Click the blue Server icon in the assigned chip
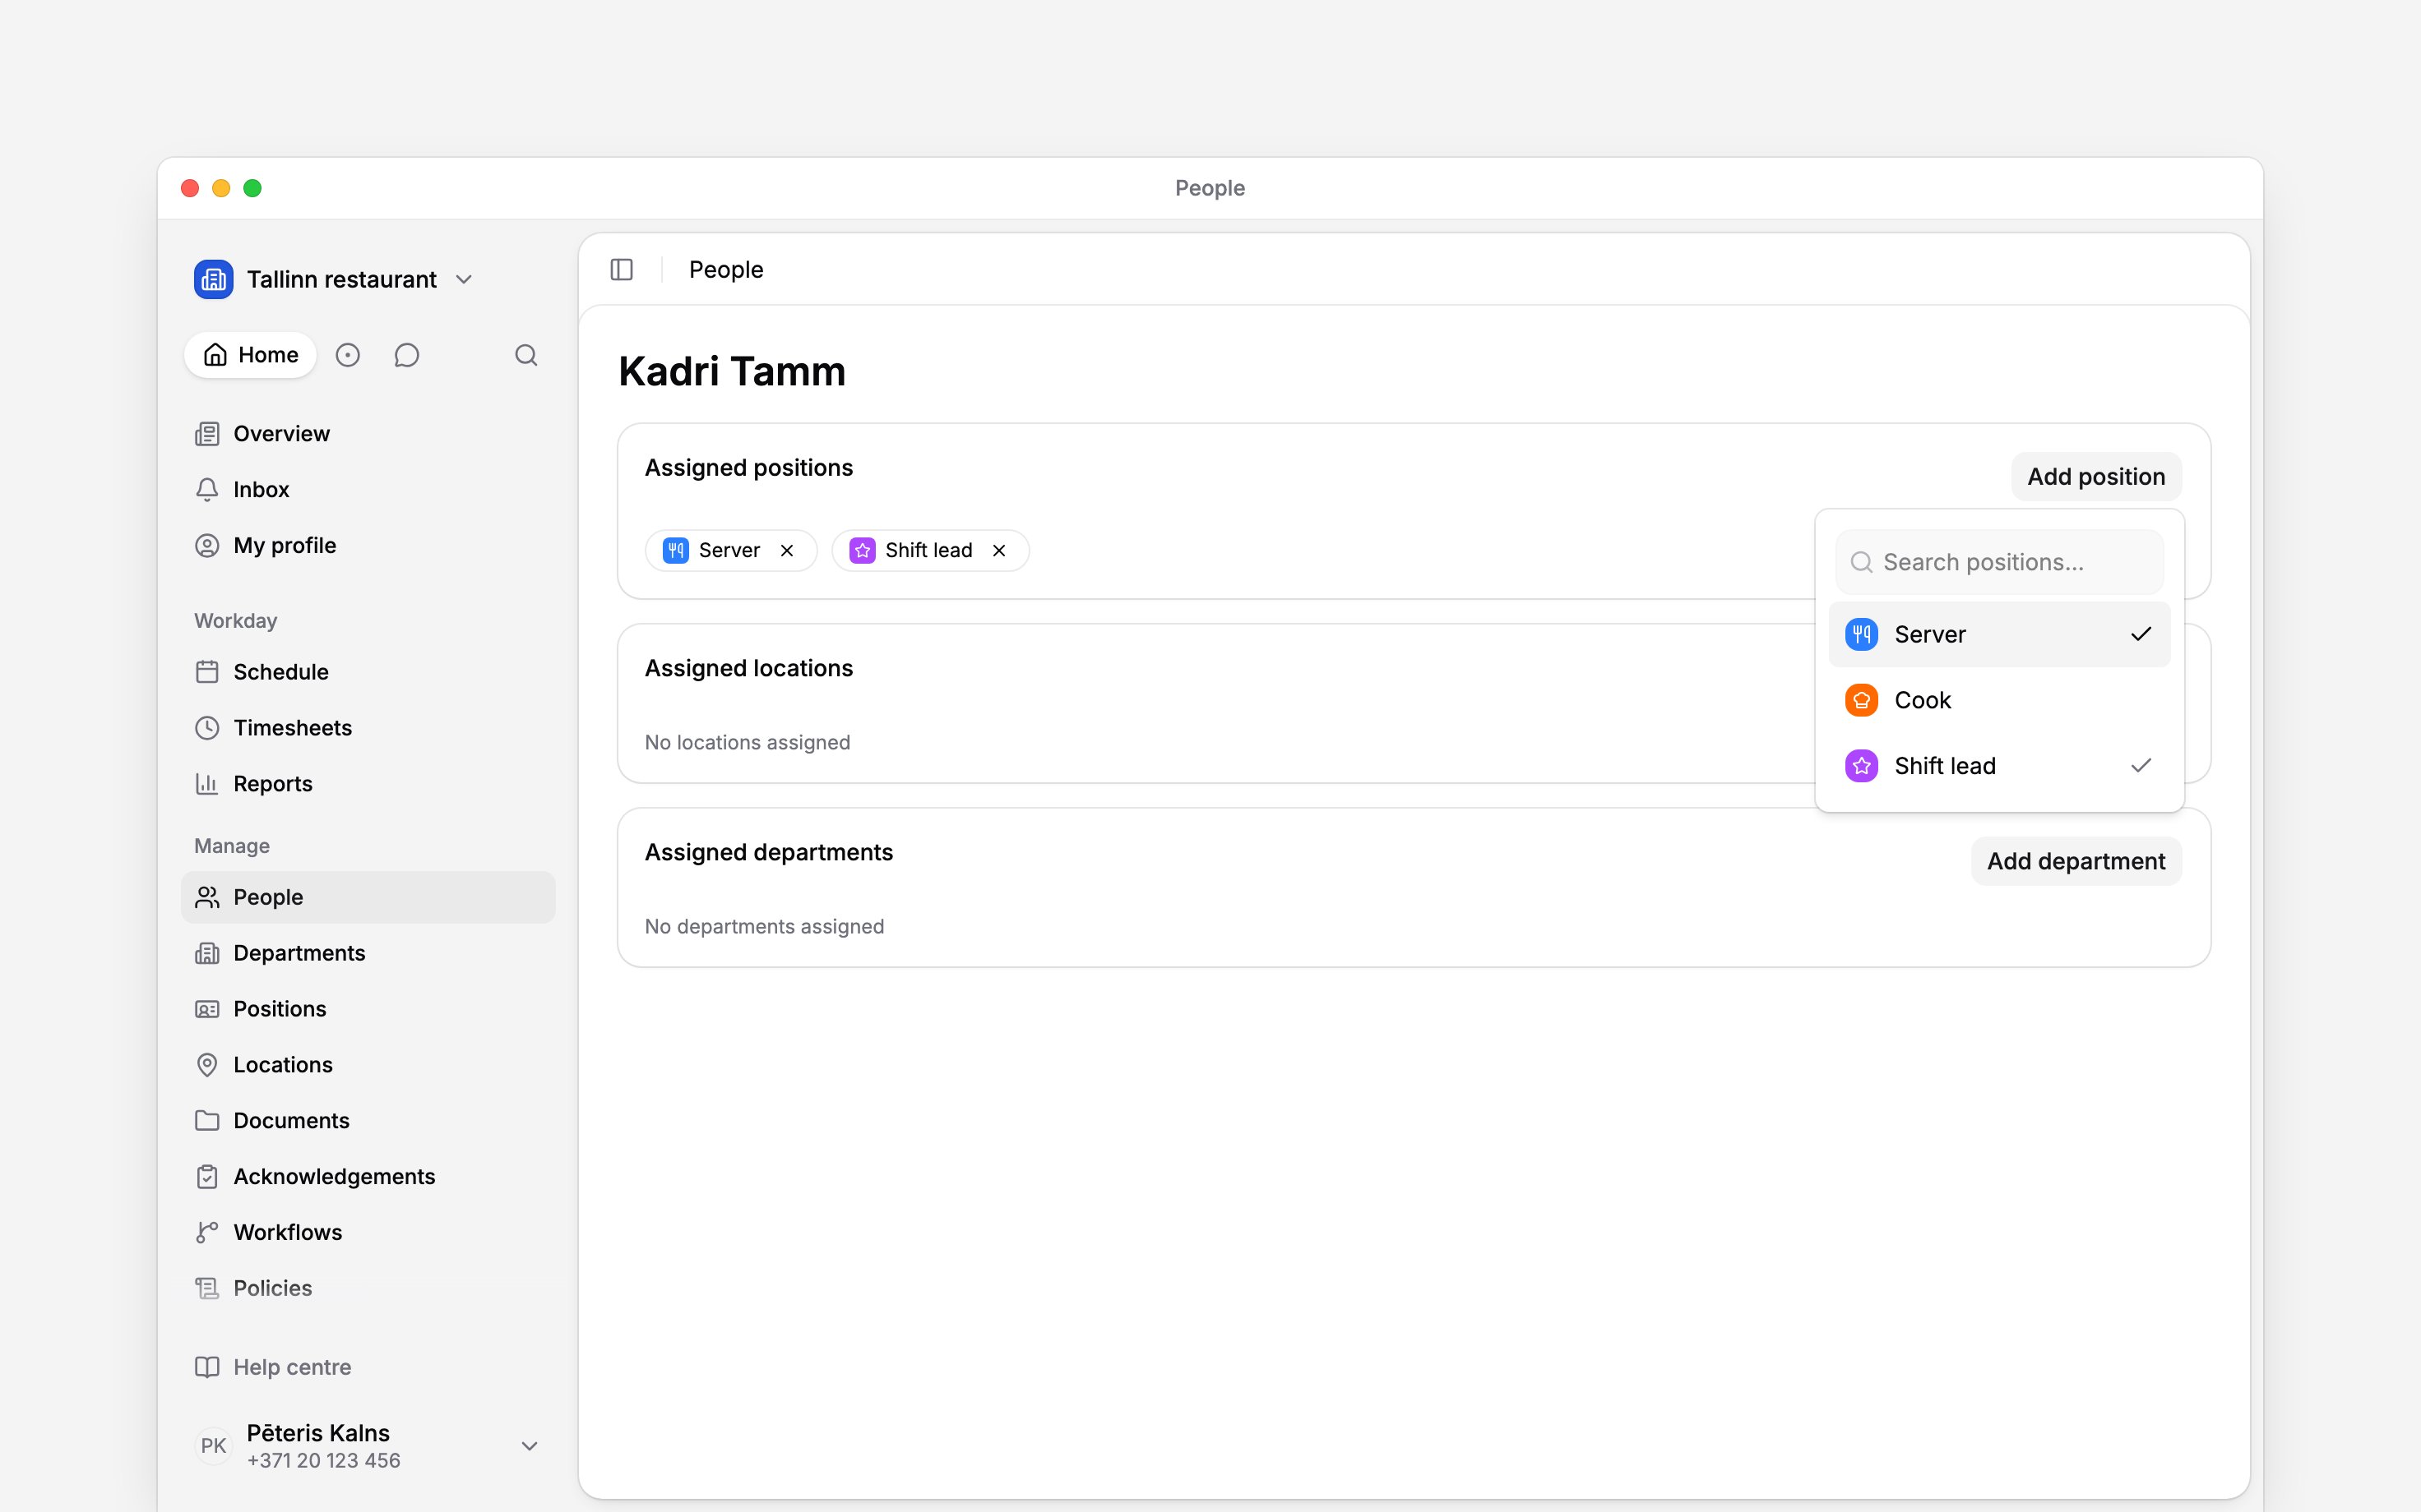The width and height of the screenshot is (2421, 1512). [675, 550]
